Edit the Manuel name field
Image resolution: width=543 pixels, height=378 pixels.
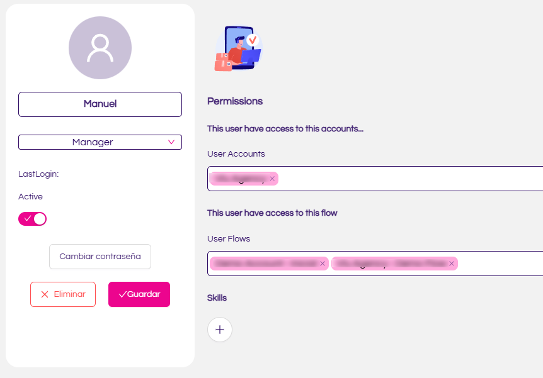click(100, 104)
